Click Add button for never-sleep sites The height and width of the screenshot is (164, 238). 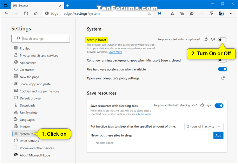(218, 135)
